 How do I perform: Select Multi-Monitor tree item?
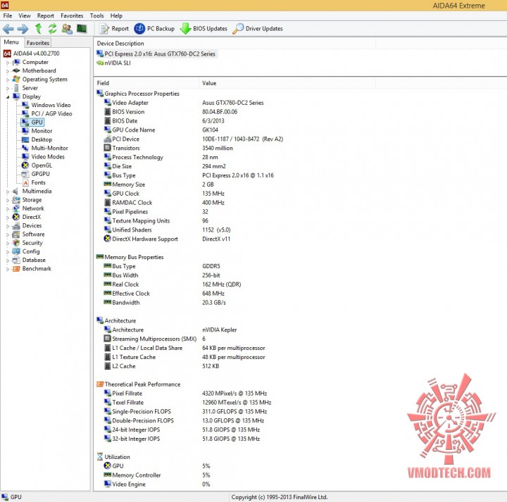pos(49,148)
